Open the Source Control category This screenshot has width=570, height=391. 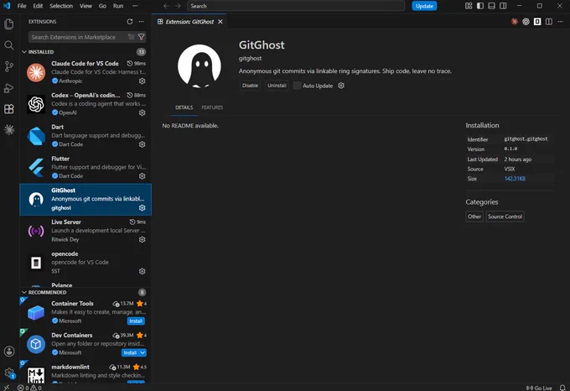[x=505, y=216]
